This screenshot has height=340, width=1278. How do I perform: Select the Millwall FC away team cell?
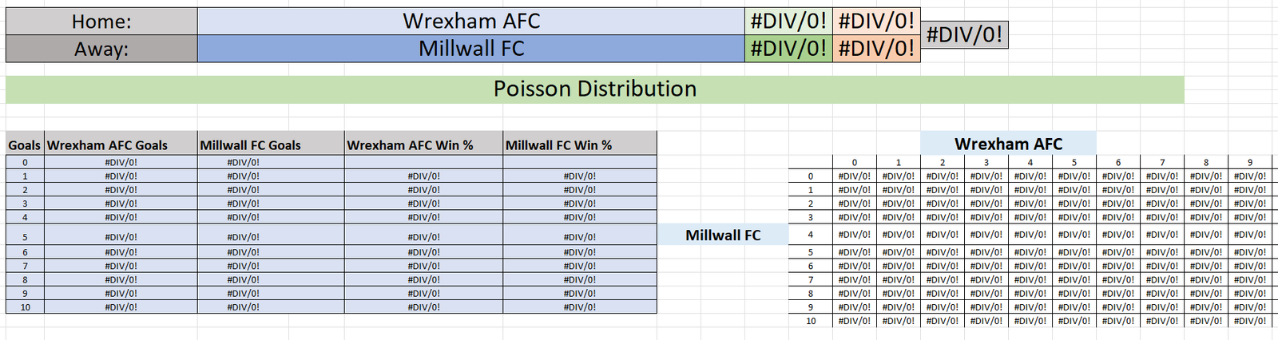[x=471, y=49]
